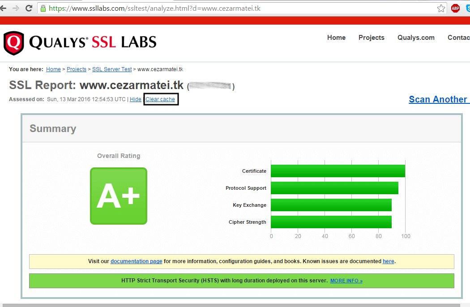
Task: Open the Projects navigation menu item
Action: tap(372, 38)
